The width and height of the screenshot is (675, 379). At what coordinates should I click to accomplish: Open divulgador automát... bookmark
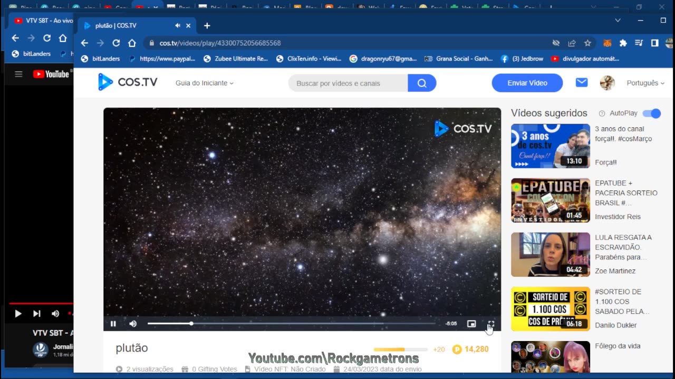pos(585,59)
